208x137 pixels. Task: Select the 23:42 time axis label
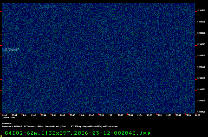tap(24, 115)
